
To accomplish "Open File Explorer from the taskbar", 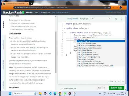I will tap(40, 93).
